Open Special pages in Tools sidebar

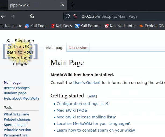coord(15,125)
